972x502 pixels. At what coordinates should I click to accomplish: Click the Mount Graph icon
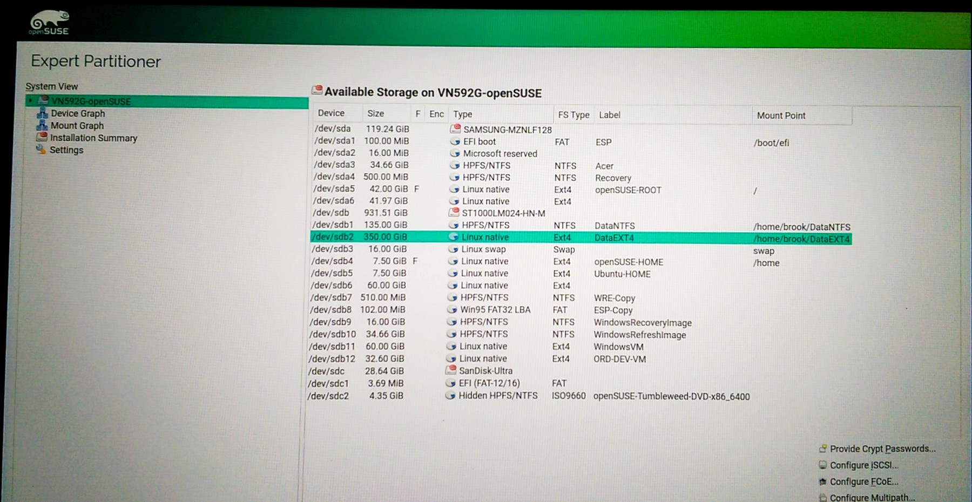click(42, 125)
